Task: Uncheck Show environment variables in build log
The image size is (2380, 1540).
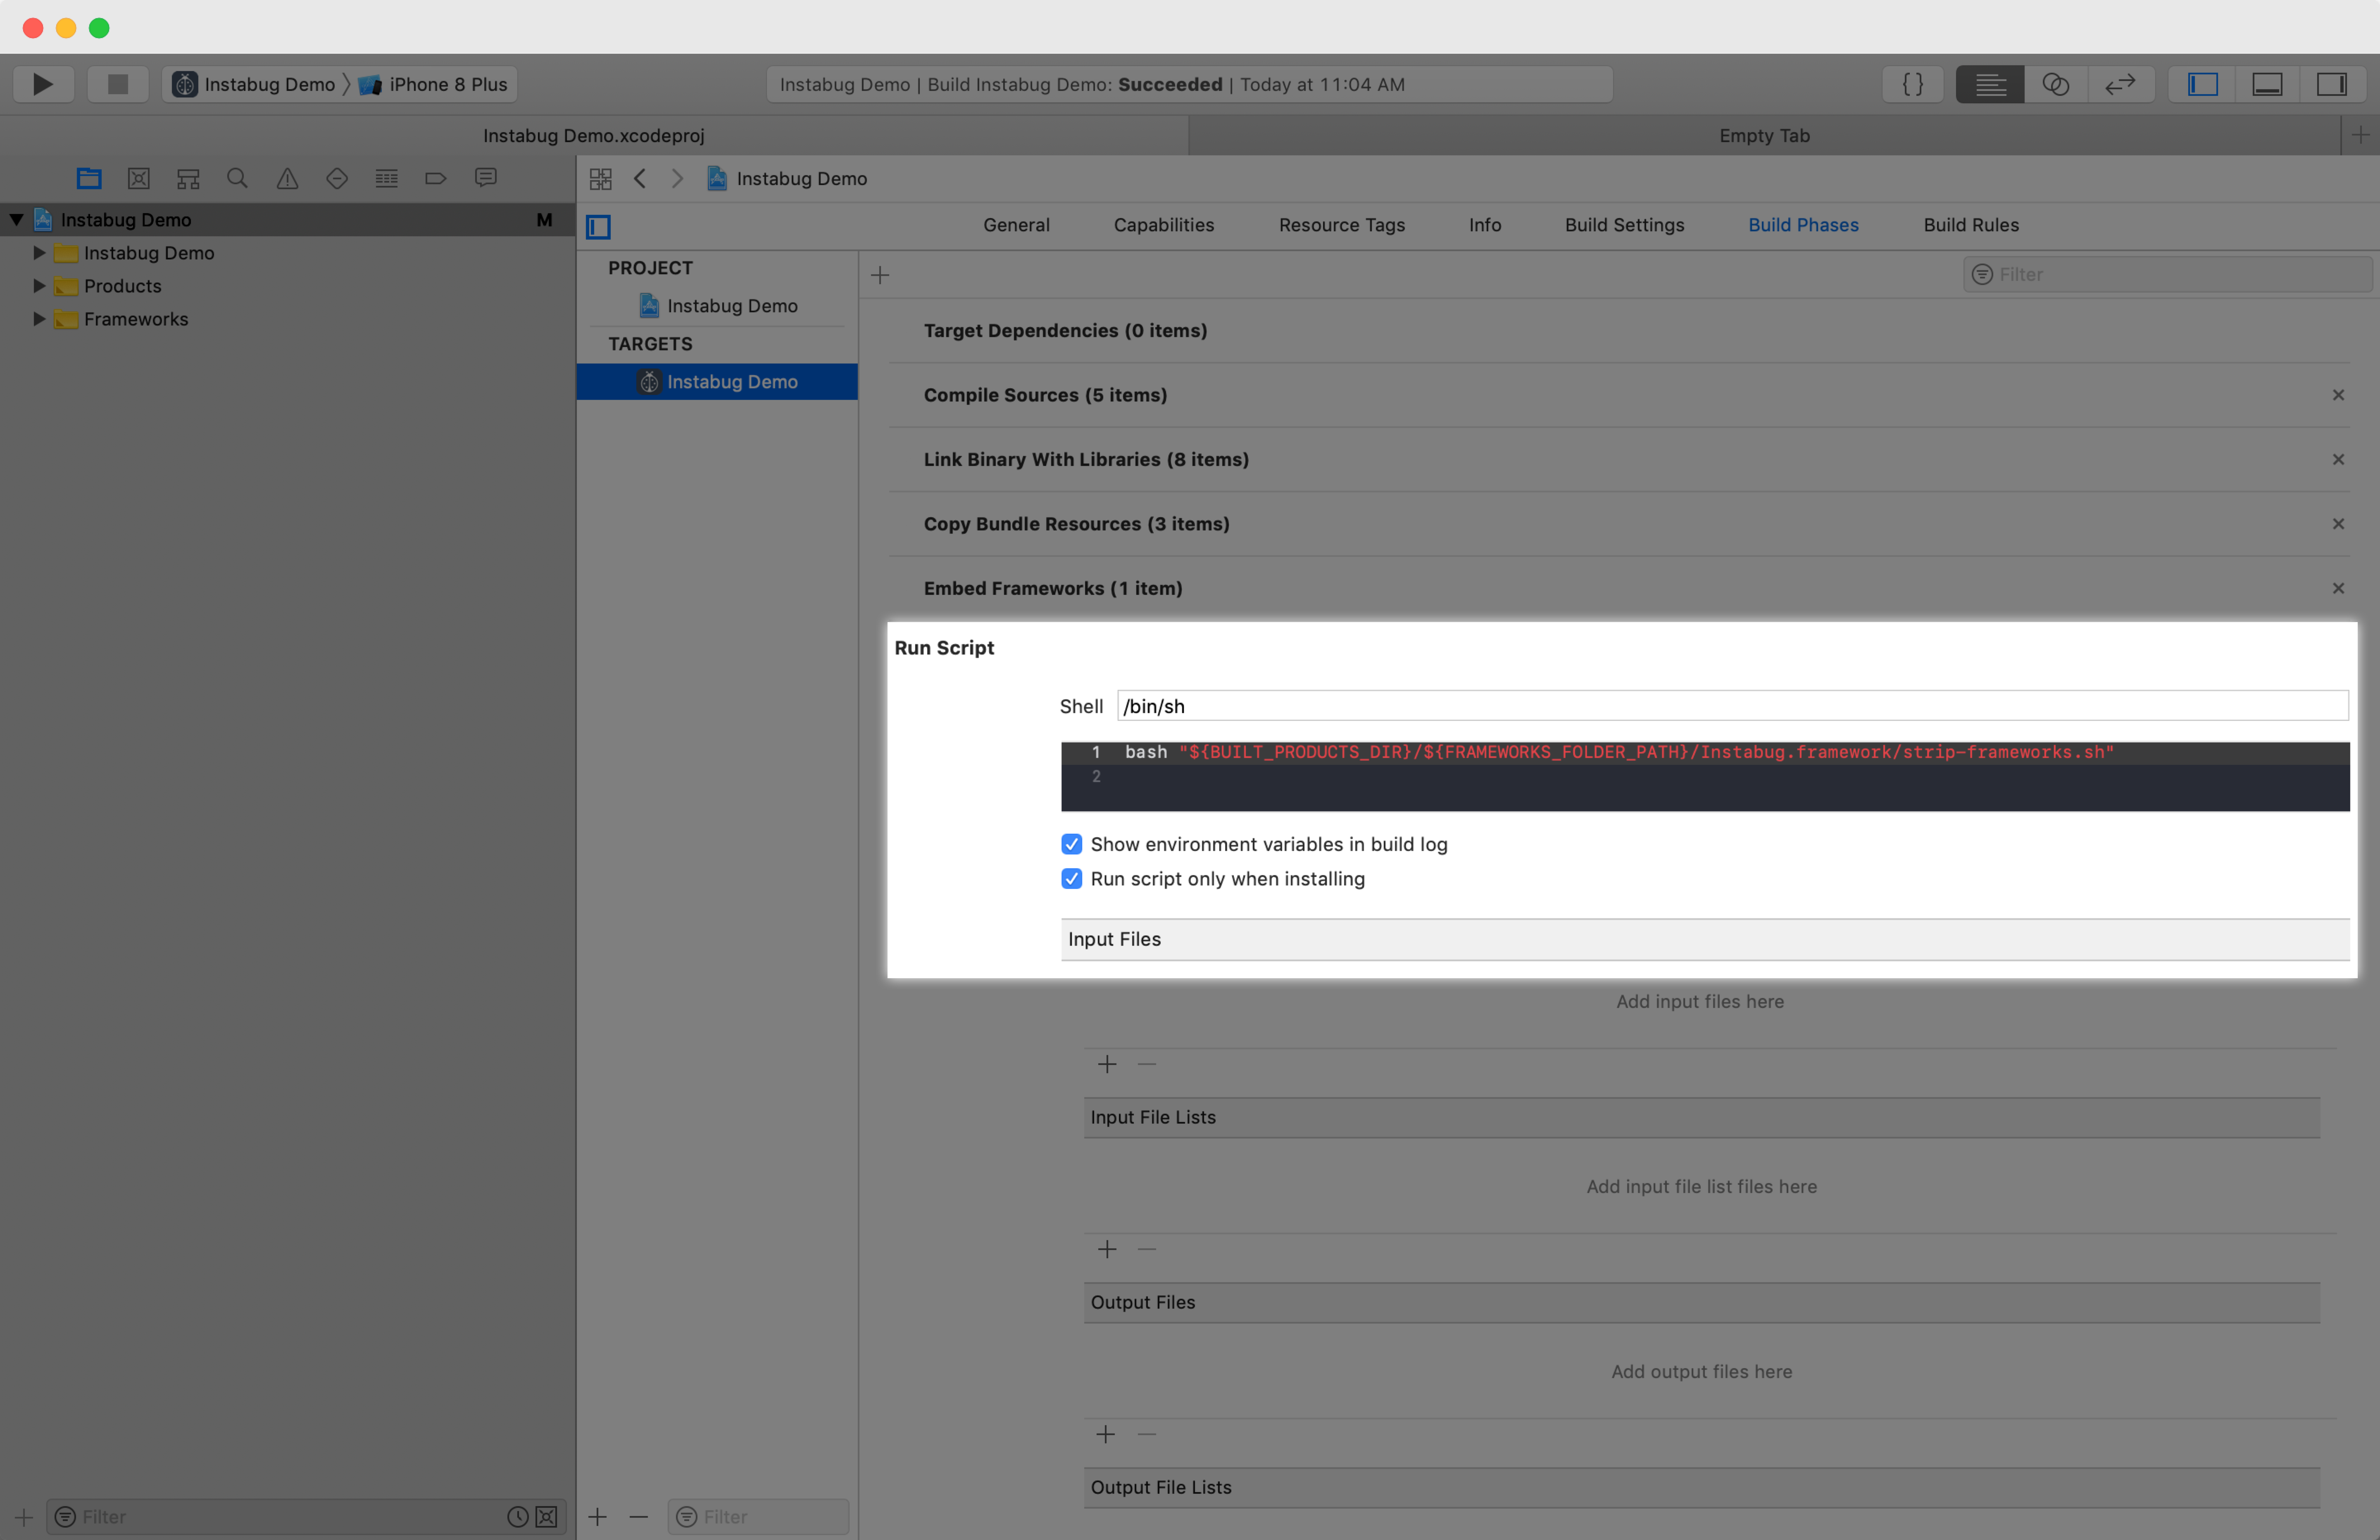Action: [x=1071, y=844]
